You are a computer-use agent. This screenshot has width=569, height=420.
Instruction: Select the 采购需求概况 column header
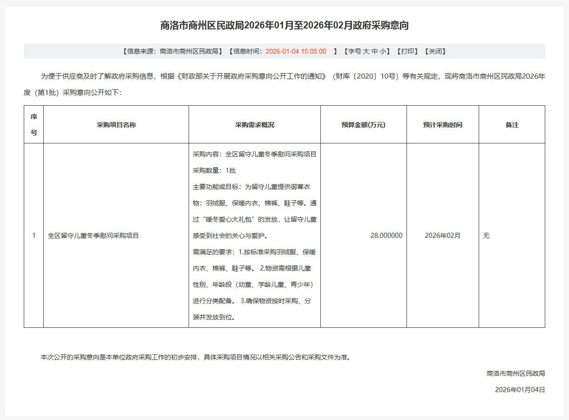(254, 125)
